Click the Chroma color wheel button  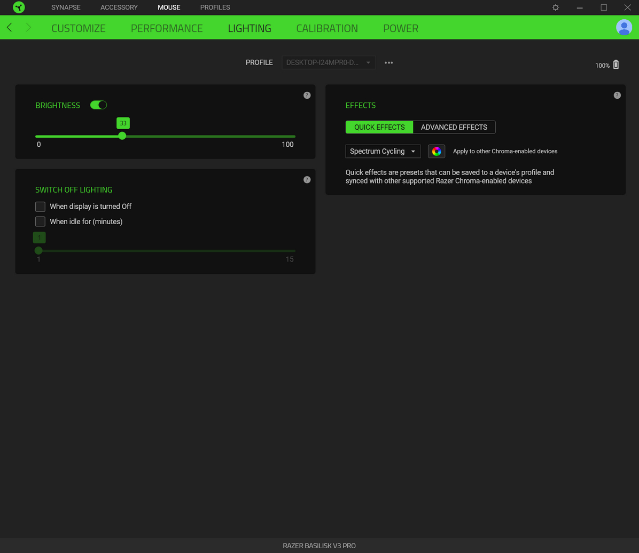coord(437,151)
